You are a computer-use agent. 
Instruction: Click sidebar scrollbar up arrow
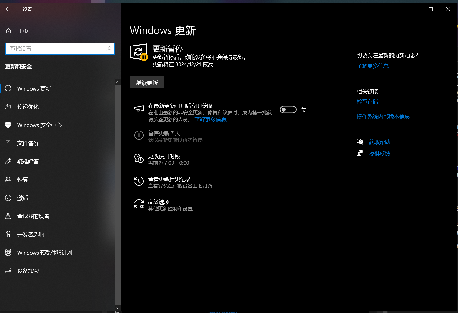(x=118, y=82)
